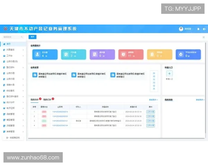Click the 流程名称 column header
The width and height of the screenshot is (208, 166).
[105, 107]
